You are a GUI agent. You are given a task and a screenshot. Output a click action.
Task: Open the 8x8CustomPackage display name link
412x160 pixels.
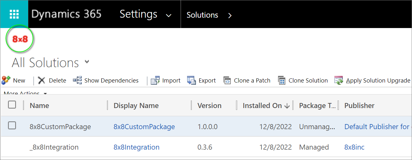(x=144, y=127)
